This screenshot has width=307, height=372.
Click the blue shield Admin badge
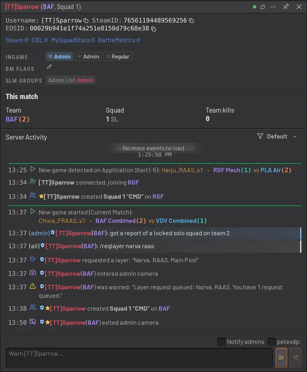tap(59, 56)
